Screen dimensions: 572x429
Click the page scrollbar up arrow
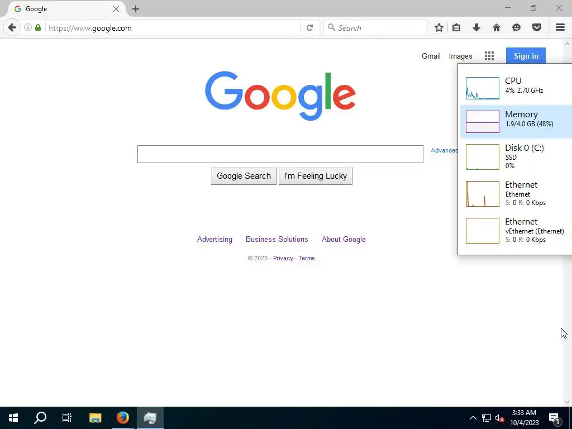[568, 43]
